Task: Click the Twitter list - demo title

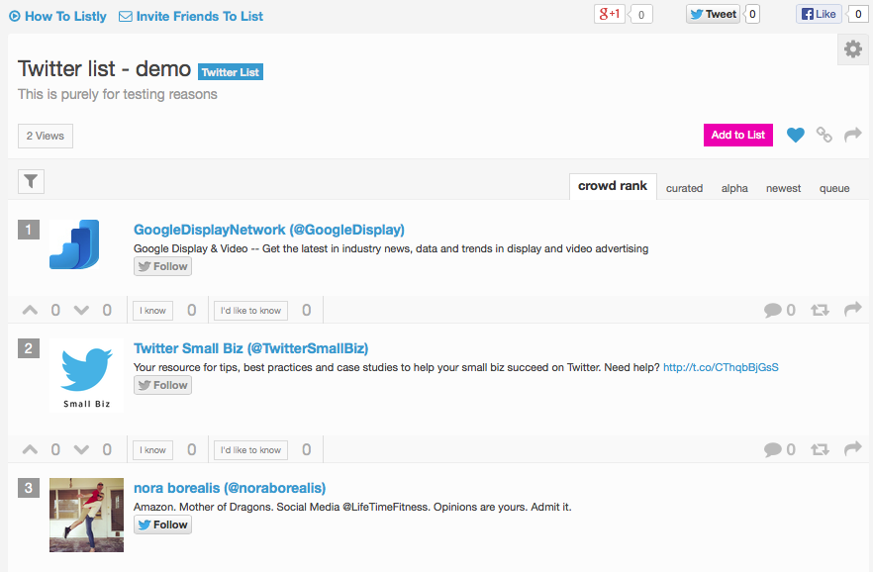Action: (104, 68)
